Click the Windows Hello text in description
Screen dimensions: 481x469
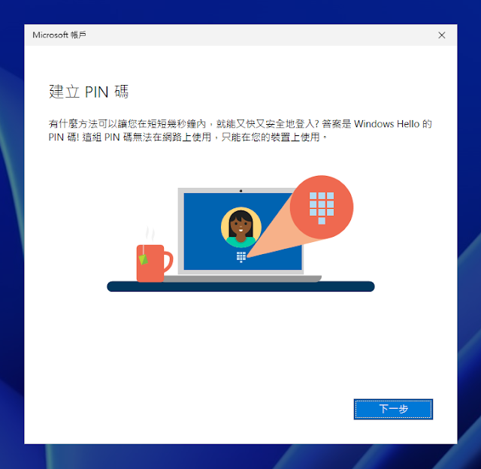coord(386,124)
